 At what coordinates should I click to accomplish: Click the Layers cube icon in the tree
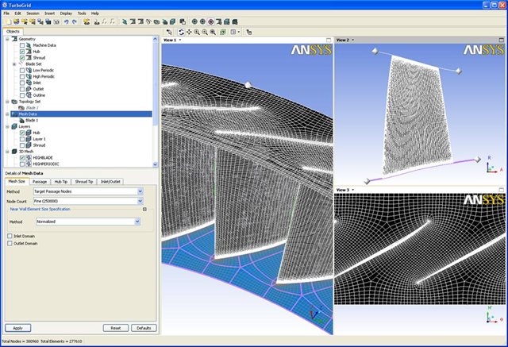(14, 126)
